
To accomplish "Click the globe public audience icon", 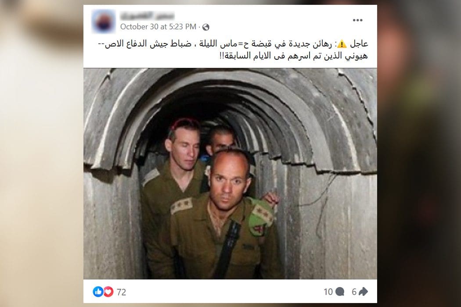I will tap(206, 27).
